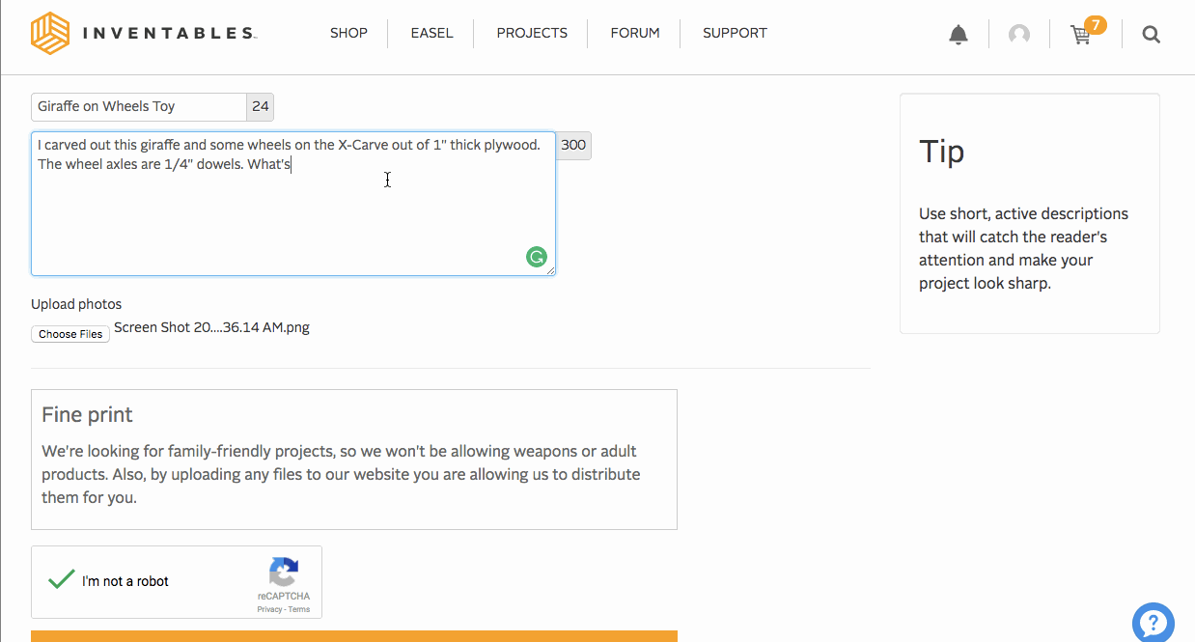The height and width of the screenshot is (642, 1195).
Task: Open the SHOP menu
Action: [348, 33]
